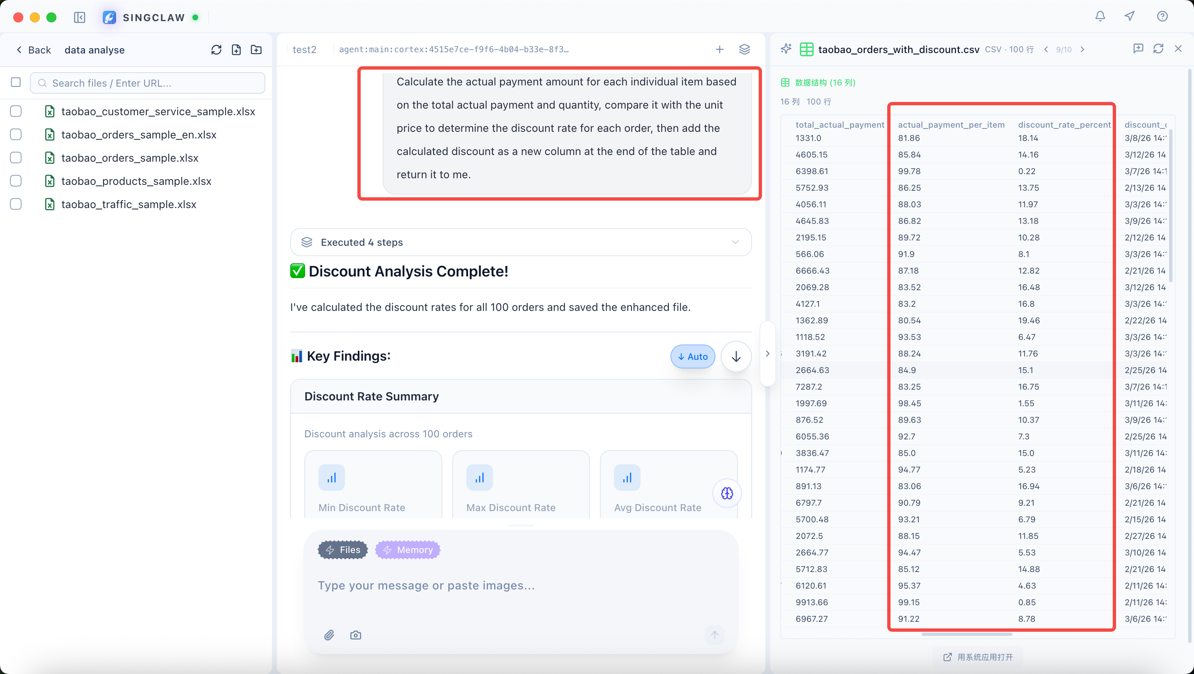Collapse preview panel with side chevron
Viewport: 1194px width, 674px height.
[x=767, y=354]
